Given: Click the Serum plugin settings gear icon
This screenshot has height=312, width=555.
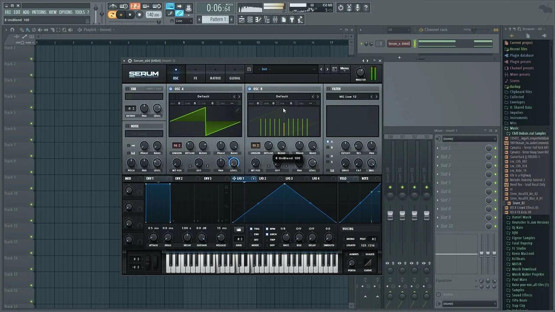Looking at the screenshot, I should pos(130,61).
